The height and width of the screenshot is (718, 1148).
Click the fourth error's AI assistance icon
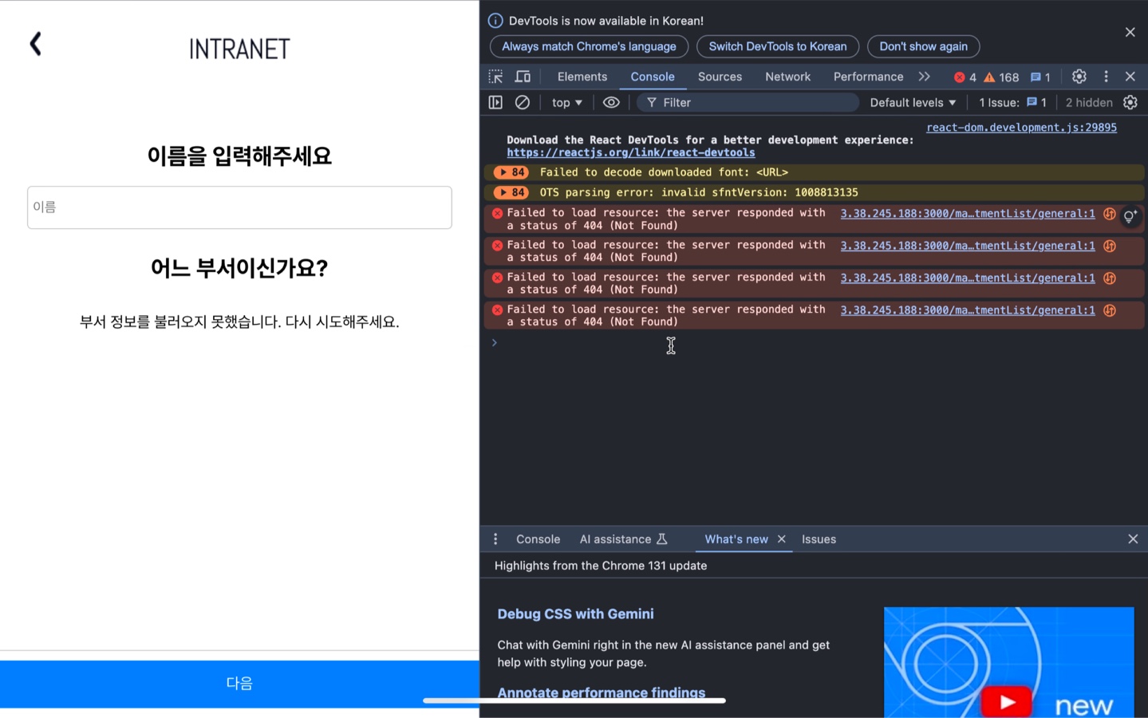point(1109,310)
